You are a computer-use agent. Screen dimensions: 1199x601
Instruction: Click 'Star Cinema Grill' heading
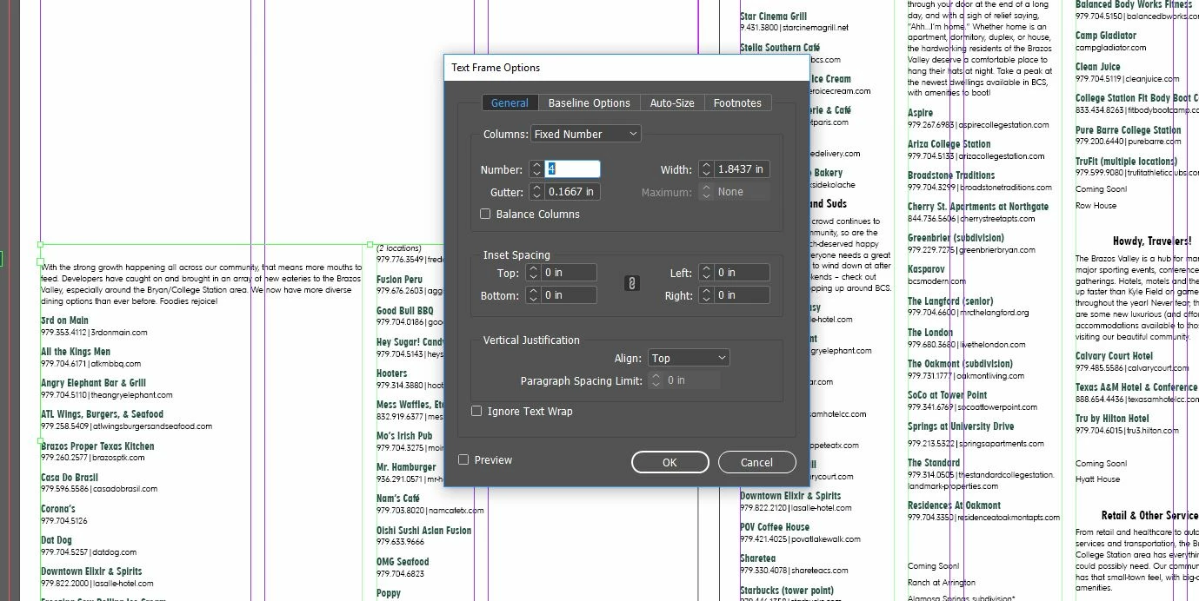[774, 17]
